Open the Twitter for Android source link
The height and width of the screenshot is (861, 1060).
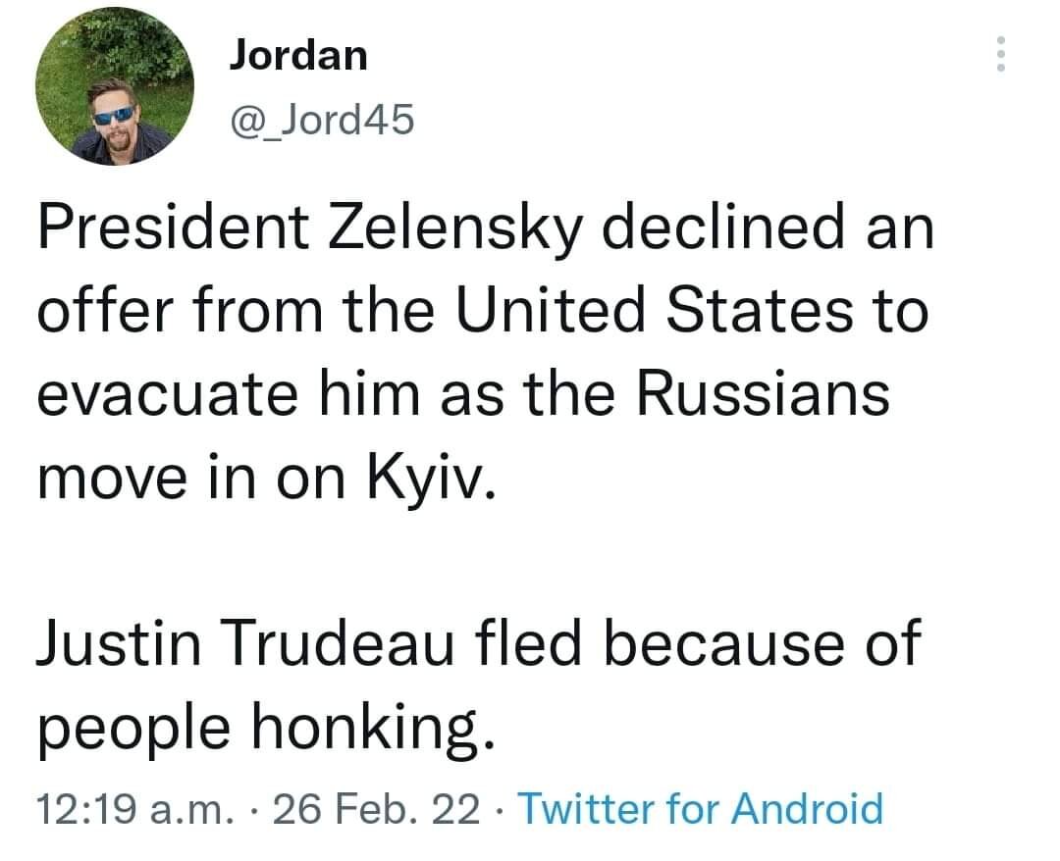pos(700,810)
